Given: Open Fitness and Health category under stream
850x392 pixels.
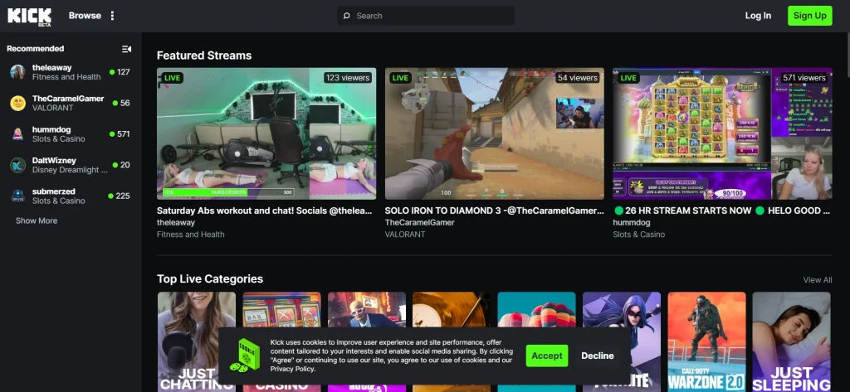Looking at the screenshot, I should (x=190, y=235).
